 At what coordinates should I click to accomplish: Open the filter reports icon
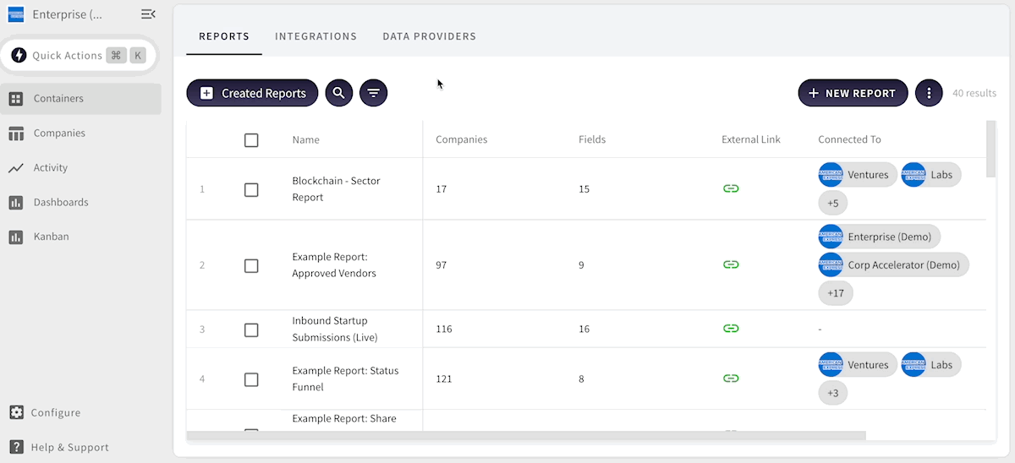[x=374, y=93]
